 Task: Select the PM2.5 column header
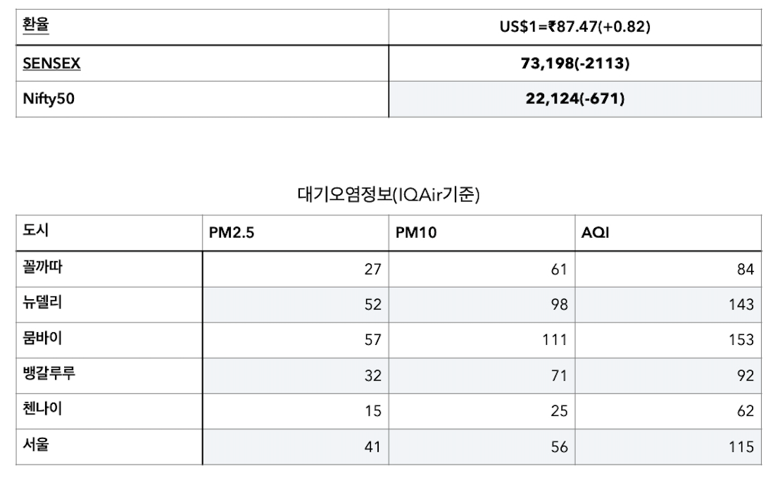coord(232,232)
